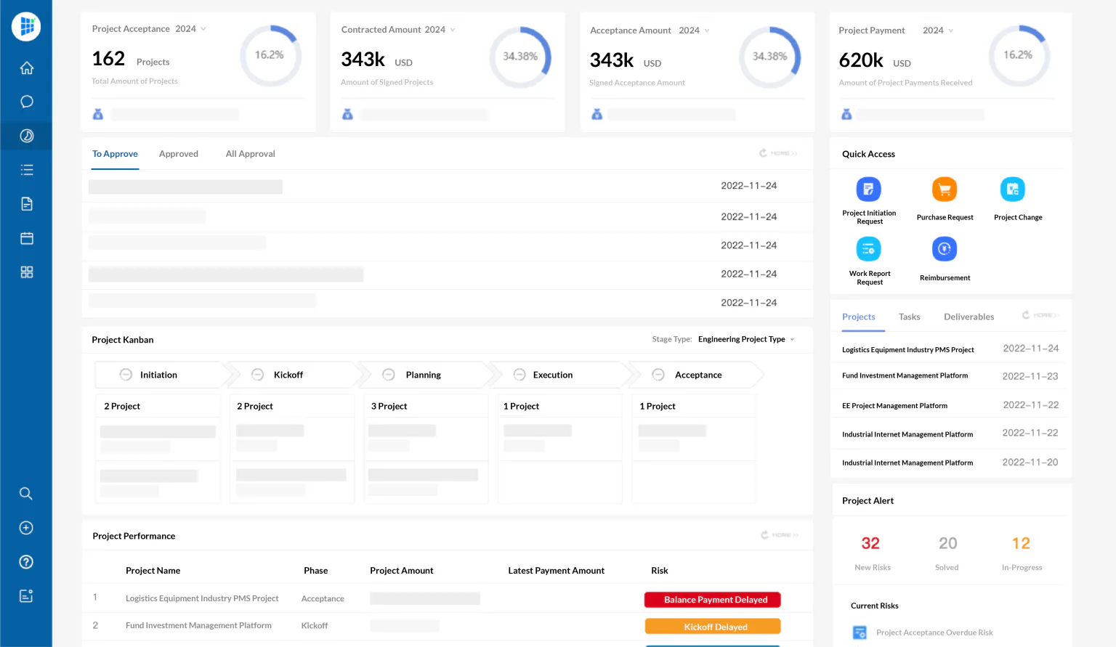Switch to the To Approve tab
The height and width of the screenshot is (647, 1116).
click(115, 154)
